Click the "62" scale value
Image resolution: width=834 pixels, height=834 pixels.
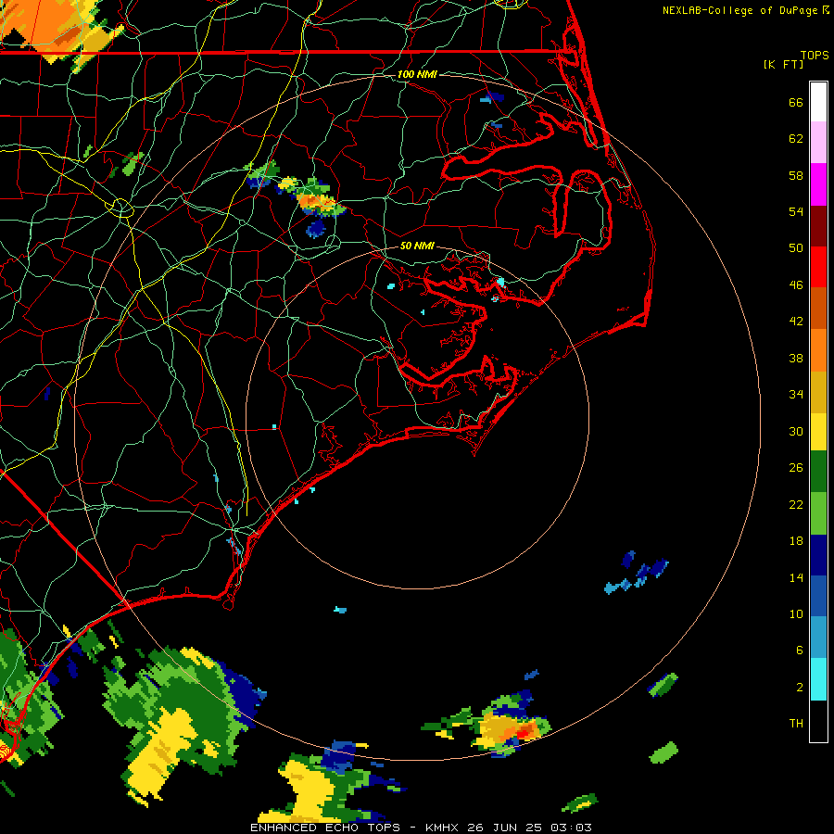[796, 139]
